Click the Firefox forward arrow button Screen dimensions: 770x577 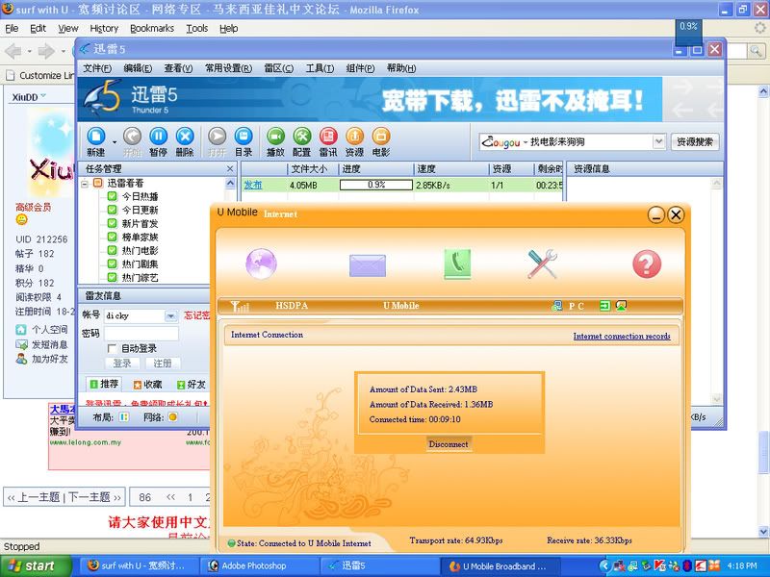[x=46, y=51]
